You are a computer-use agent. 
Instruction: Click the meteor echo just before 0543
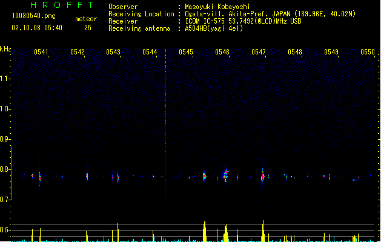pyautogui.click(x=118, y=177)
